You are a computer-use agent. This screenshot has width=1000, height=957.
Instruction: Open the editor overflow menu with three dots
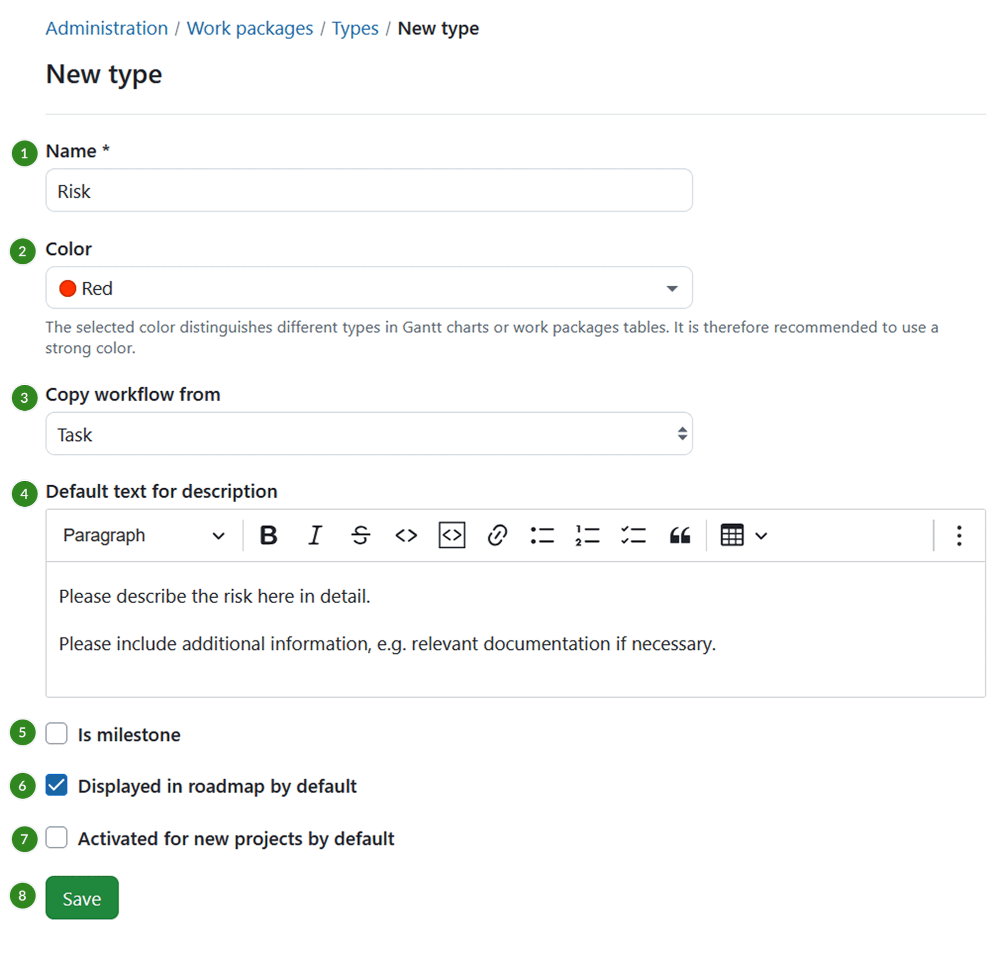(x=959, y=535)
